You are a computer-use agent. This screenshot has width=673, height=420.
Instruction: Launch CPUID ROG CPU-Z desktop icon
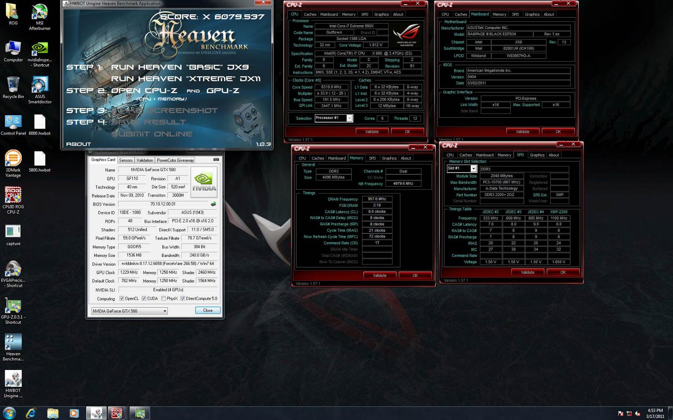pyautogui.click(x=13, y=200)
